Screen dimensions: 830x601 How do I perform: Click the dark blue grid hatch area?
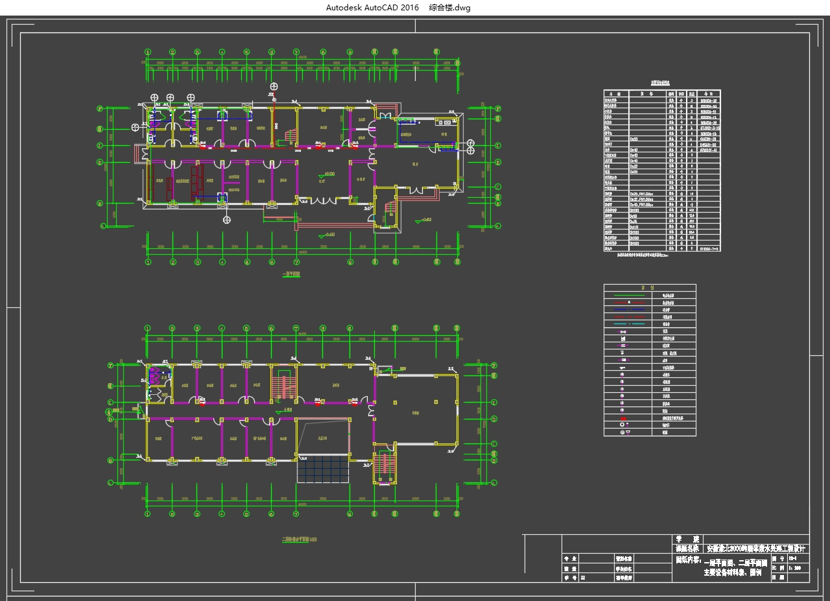pos(323,468)
